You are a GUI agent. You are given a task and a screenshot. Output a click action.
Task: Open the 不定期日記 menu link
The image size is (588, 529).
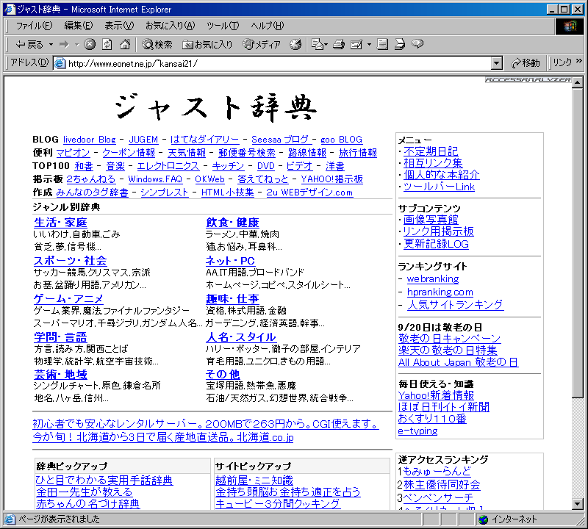click(x=431, y=151)
